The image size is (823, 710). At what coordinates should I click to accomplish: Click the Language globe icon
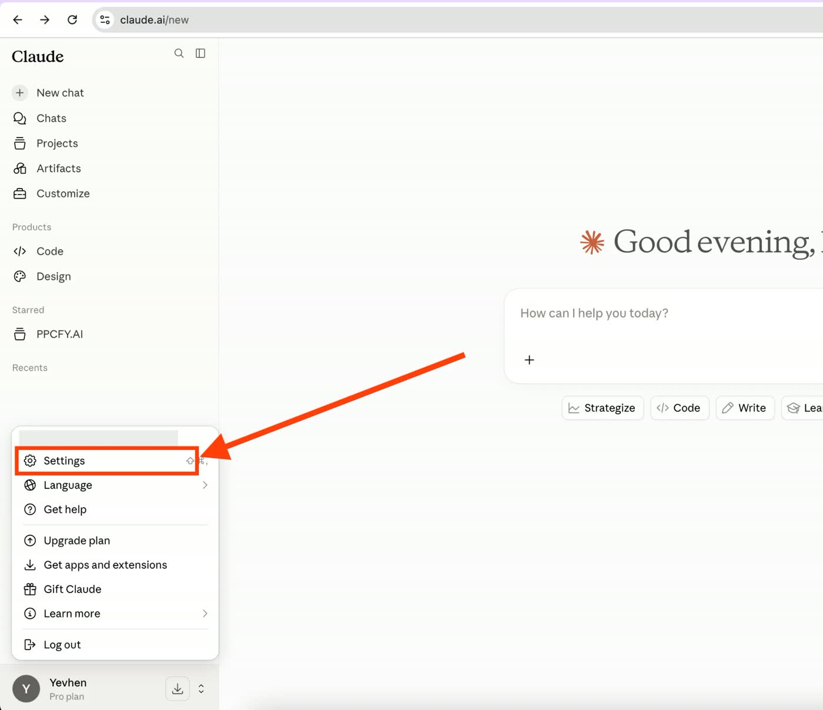click(x=30, y=485)
